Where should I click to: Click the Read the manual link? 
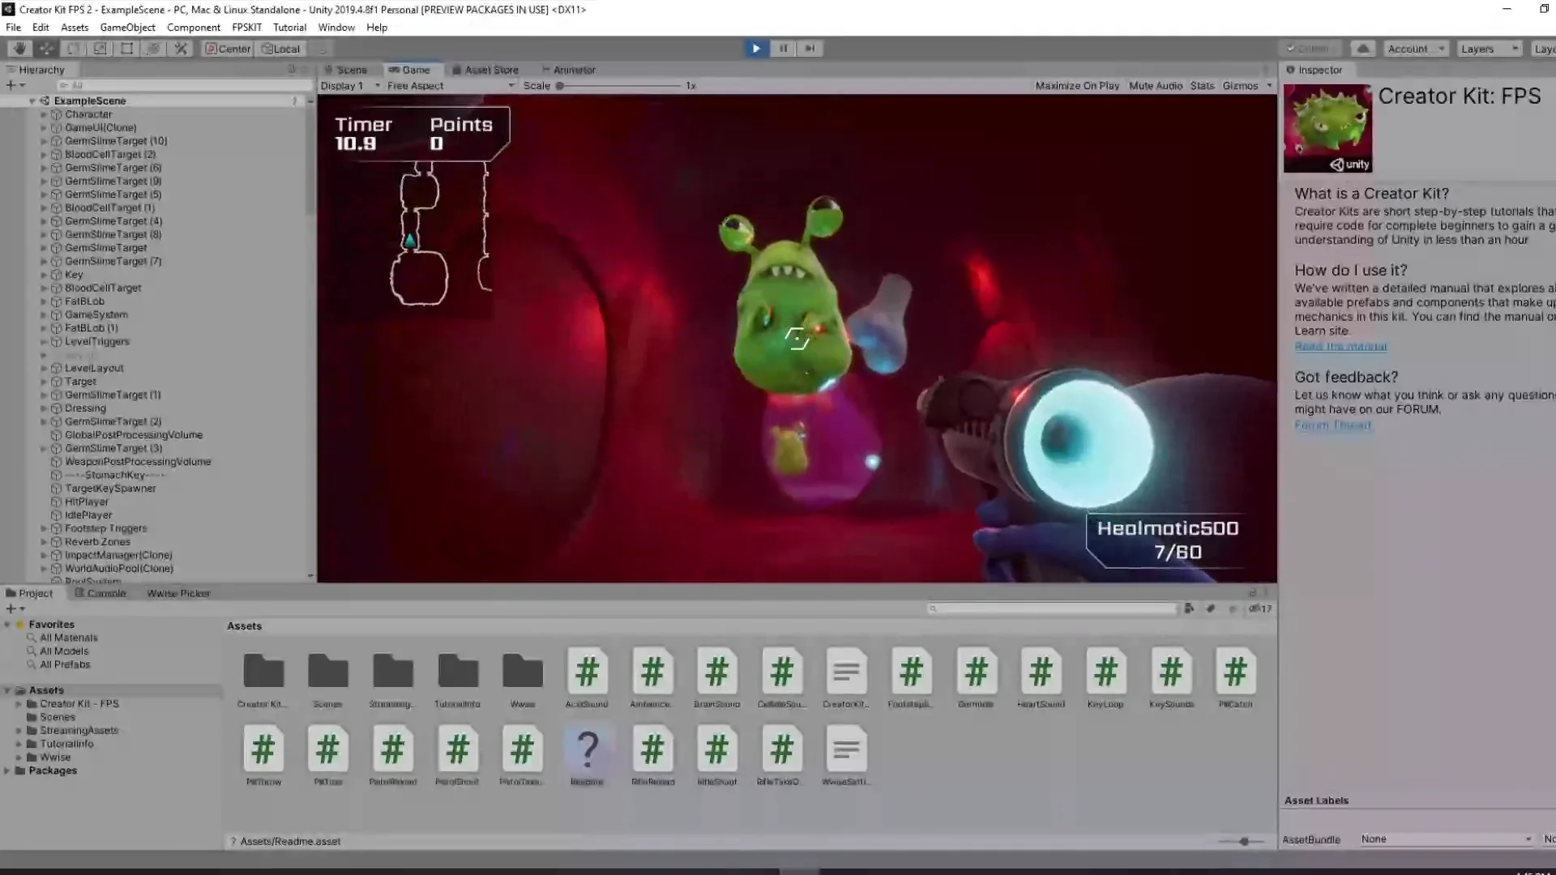tap(1341, 346)
